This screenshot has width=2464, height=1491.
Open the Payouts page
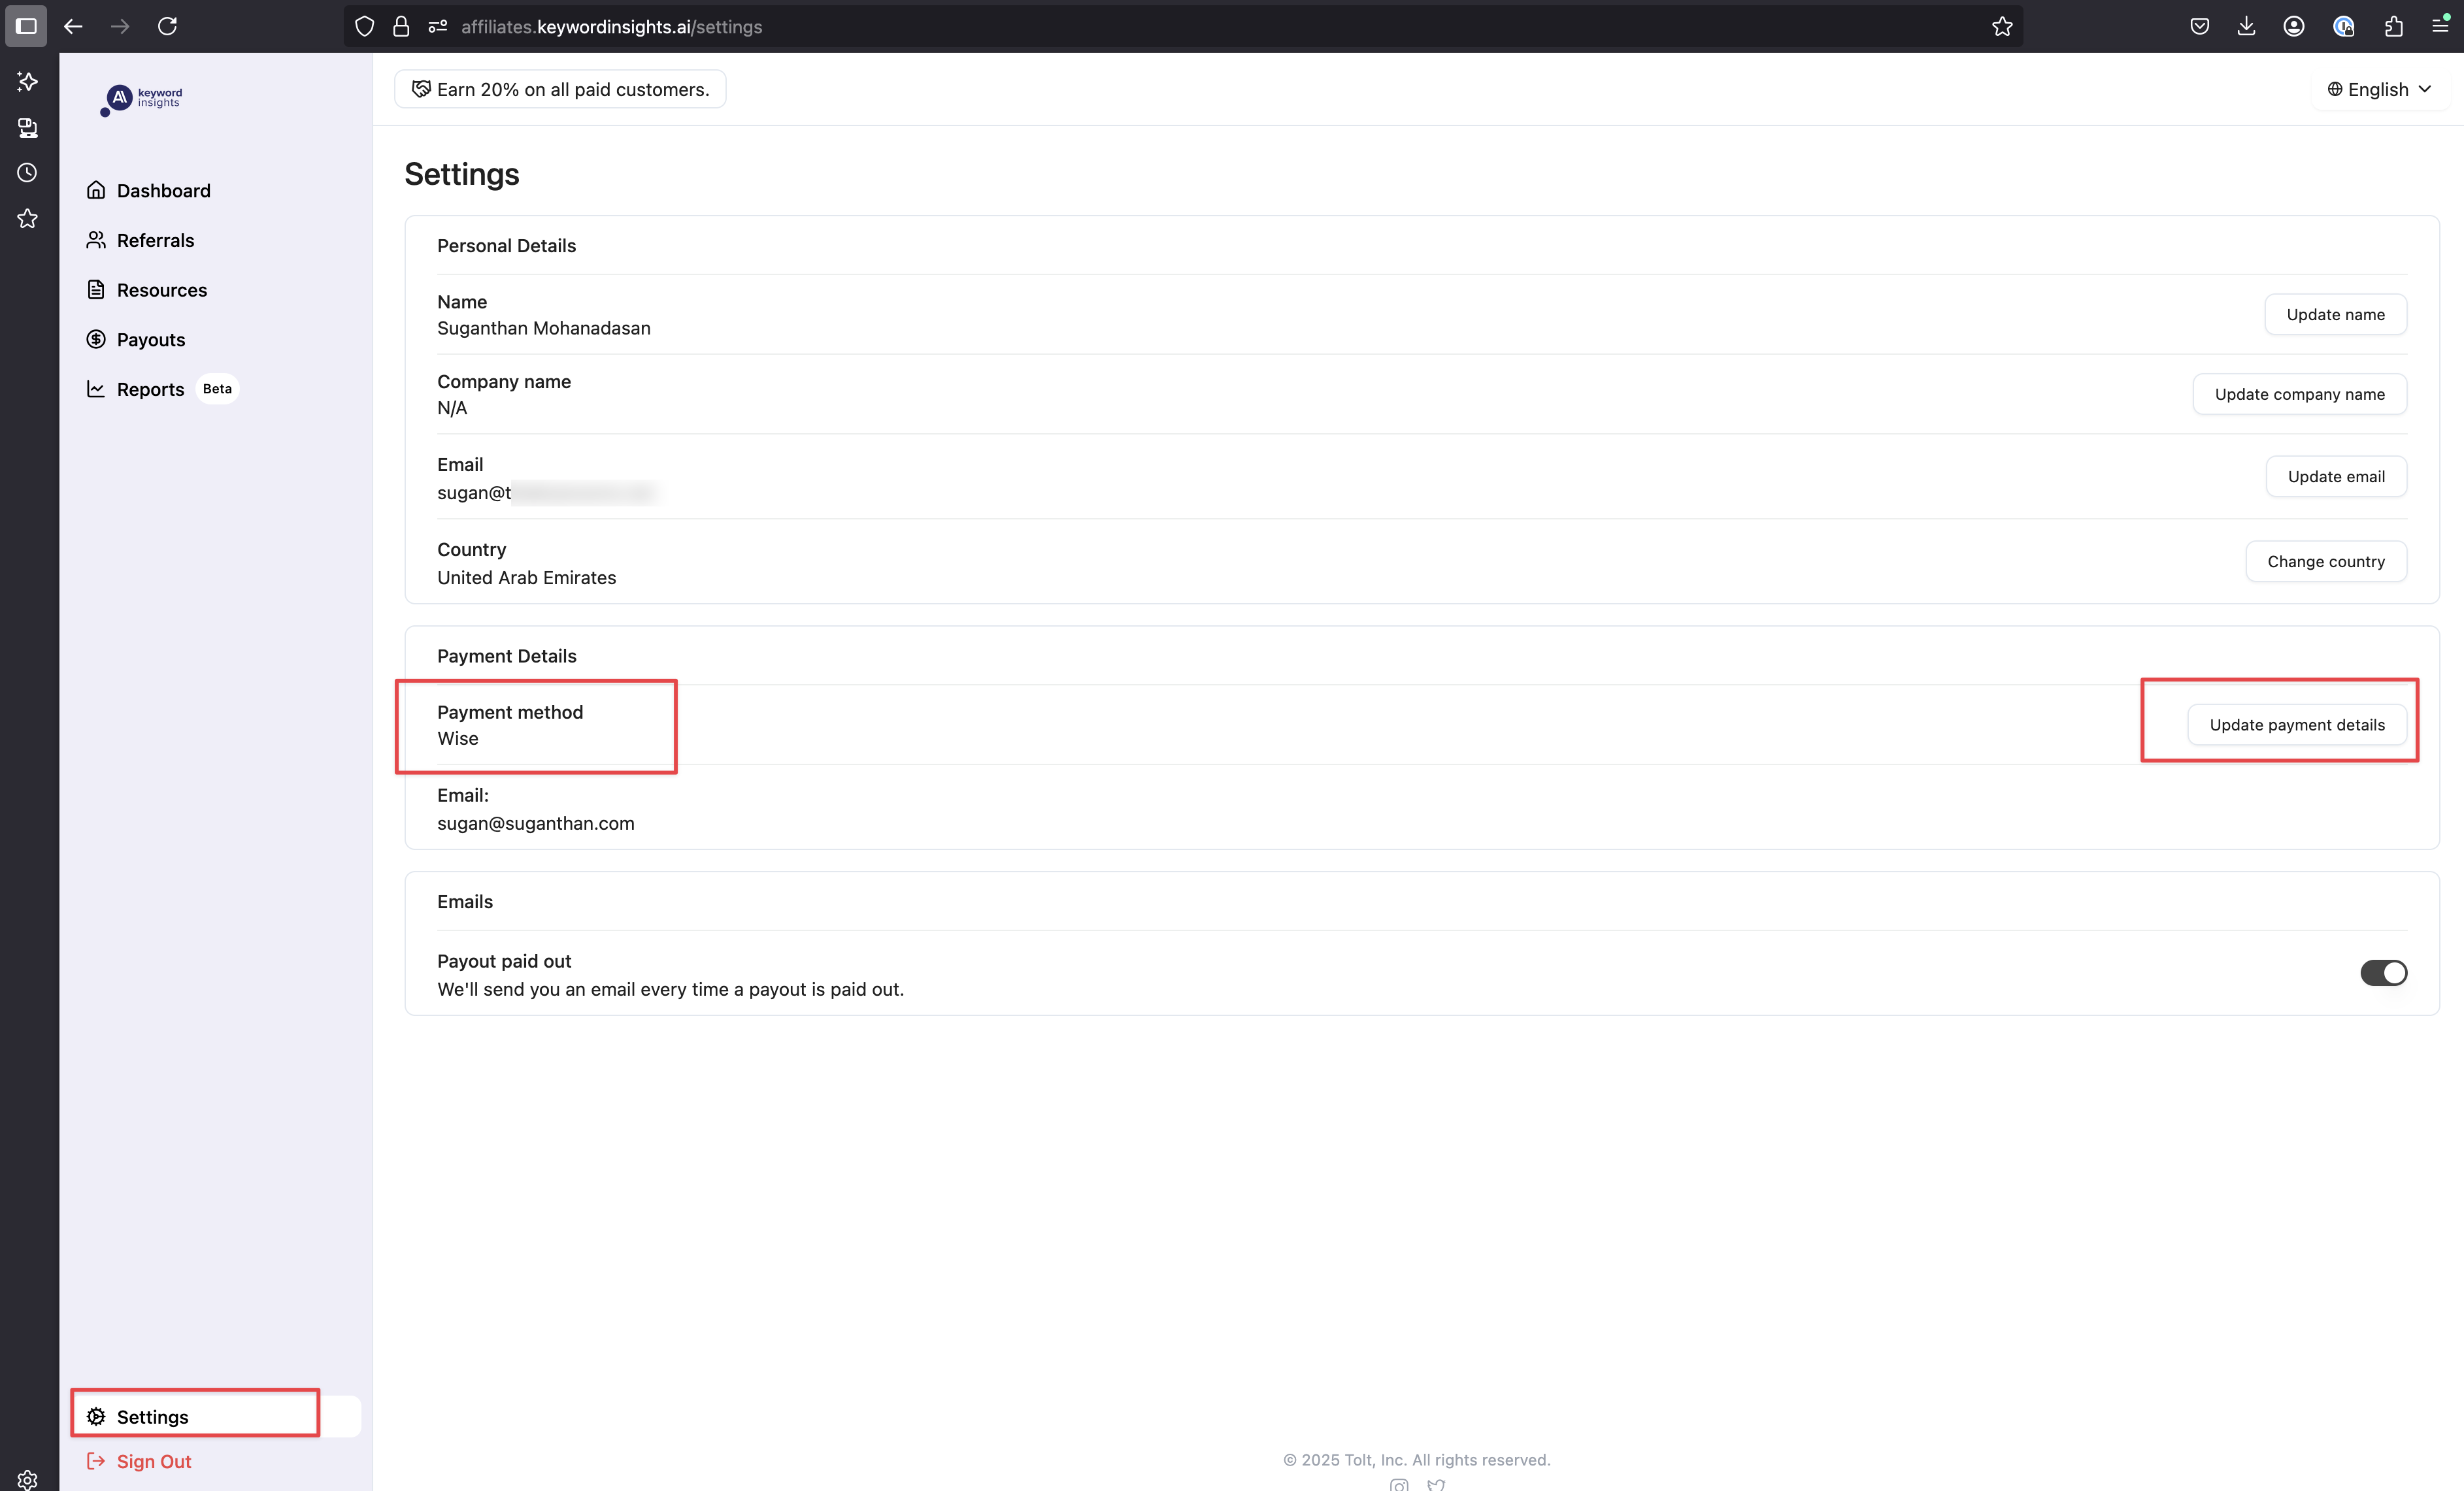(x=150, y=339)
